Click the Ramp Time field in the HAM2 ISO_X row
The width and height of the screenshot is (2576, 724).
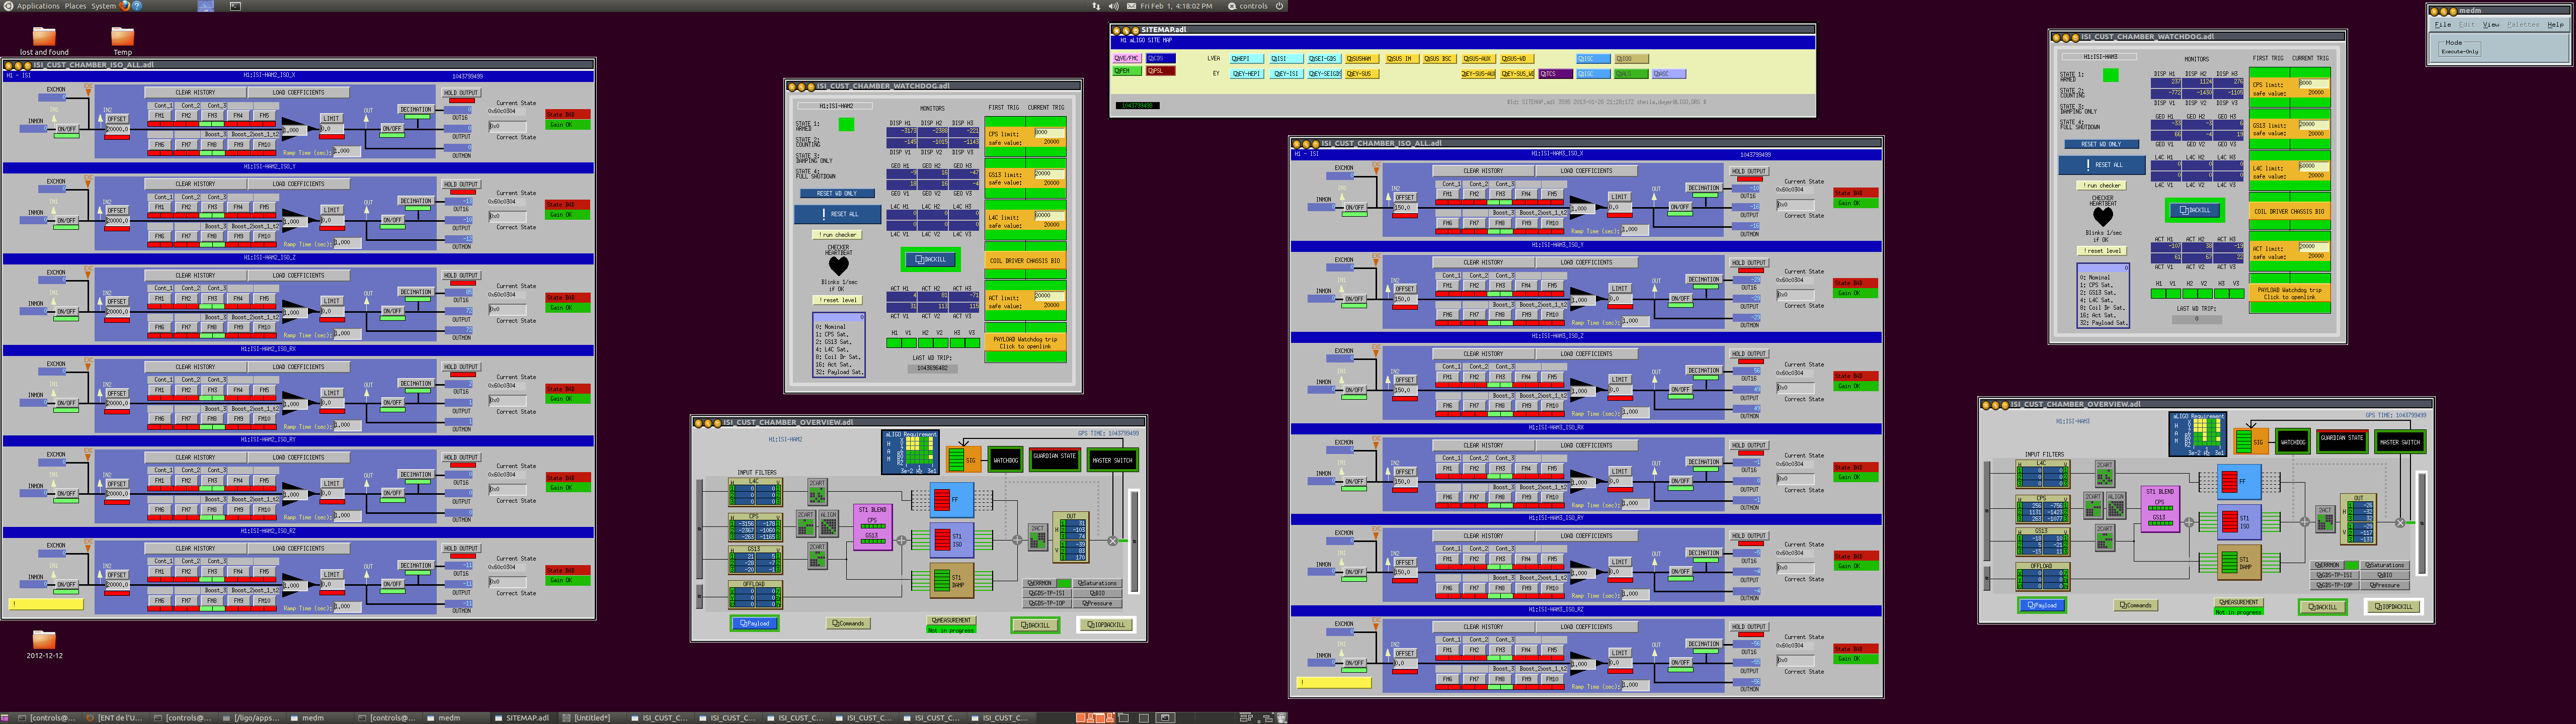(346, 152)
